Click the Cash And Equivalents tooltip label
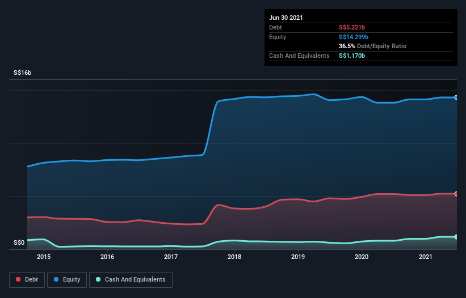466x298 pixels. [x=299, y=56]
